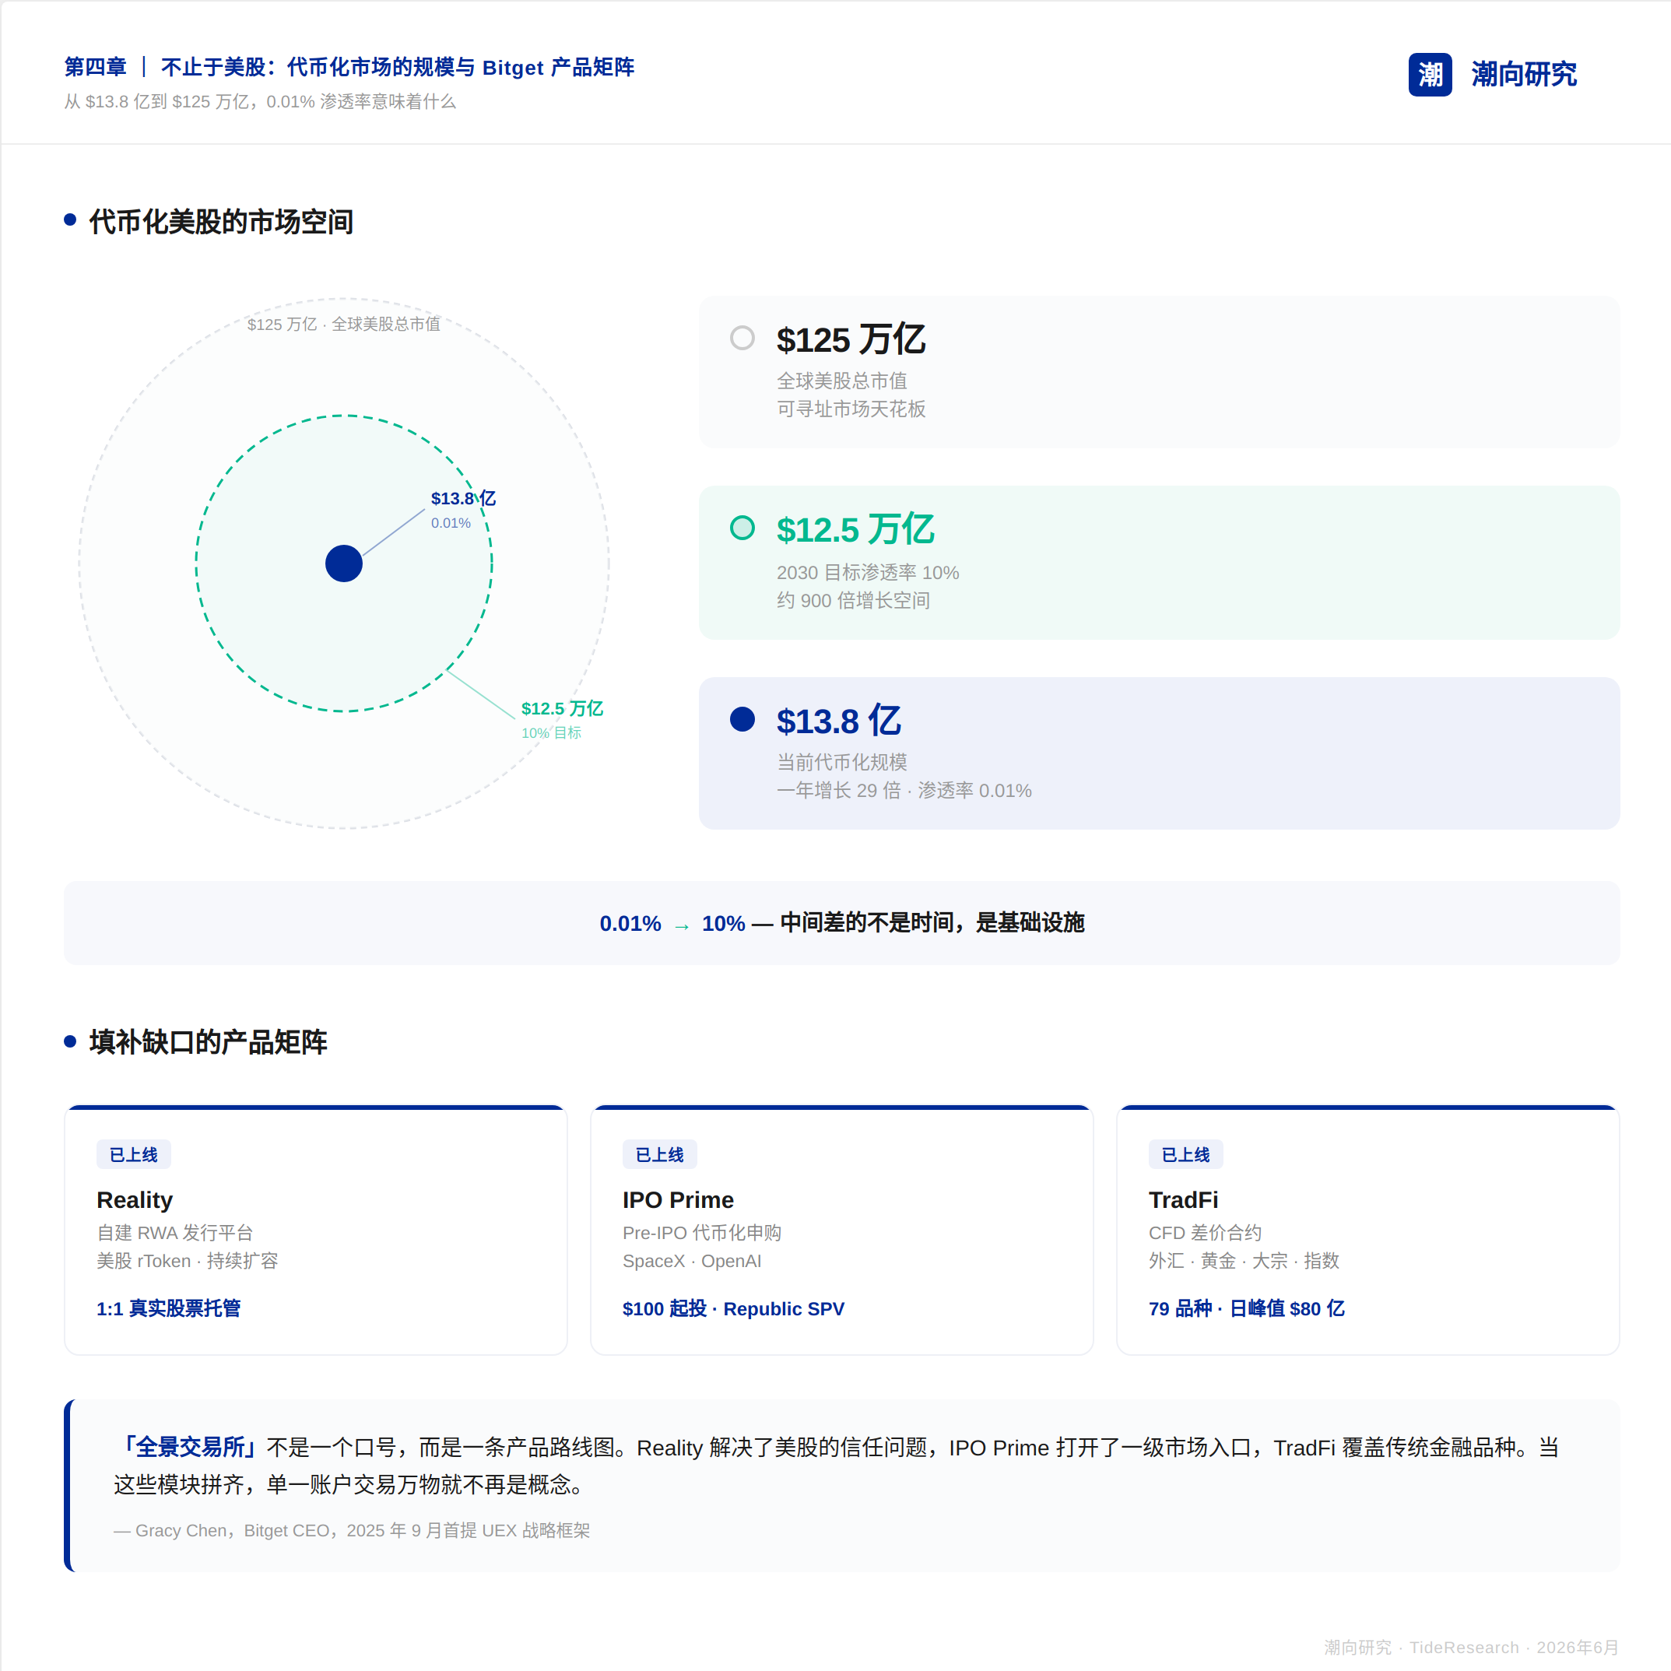Image resolution: width=1671 pixels, height=1671 pixels.
Task: Click the solid blue center dot in diagram
Action: coord(343,563)
